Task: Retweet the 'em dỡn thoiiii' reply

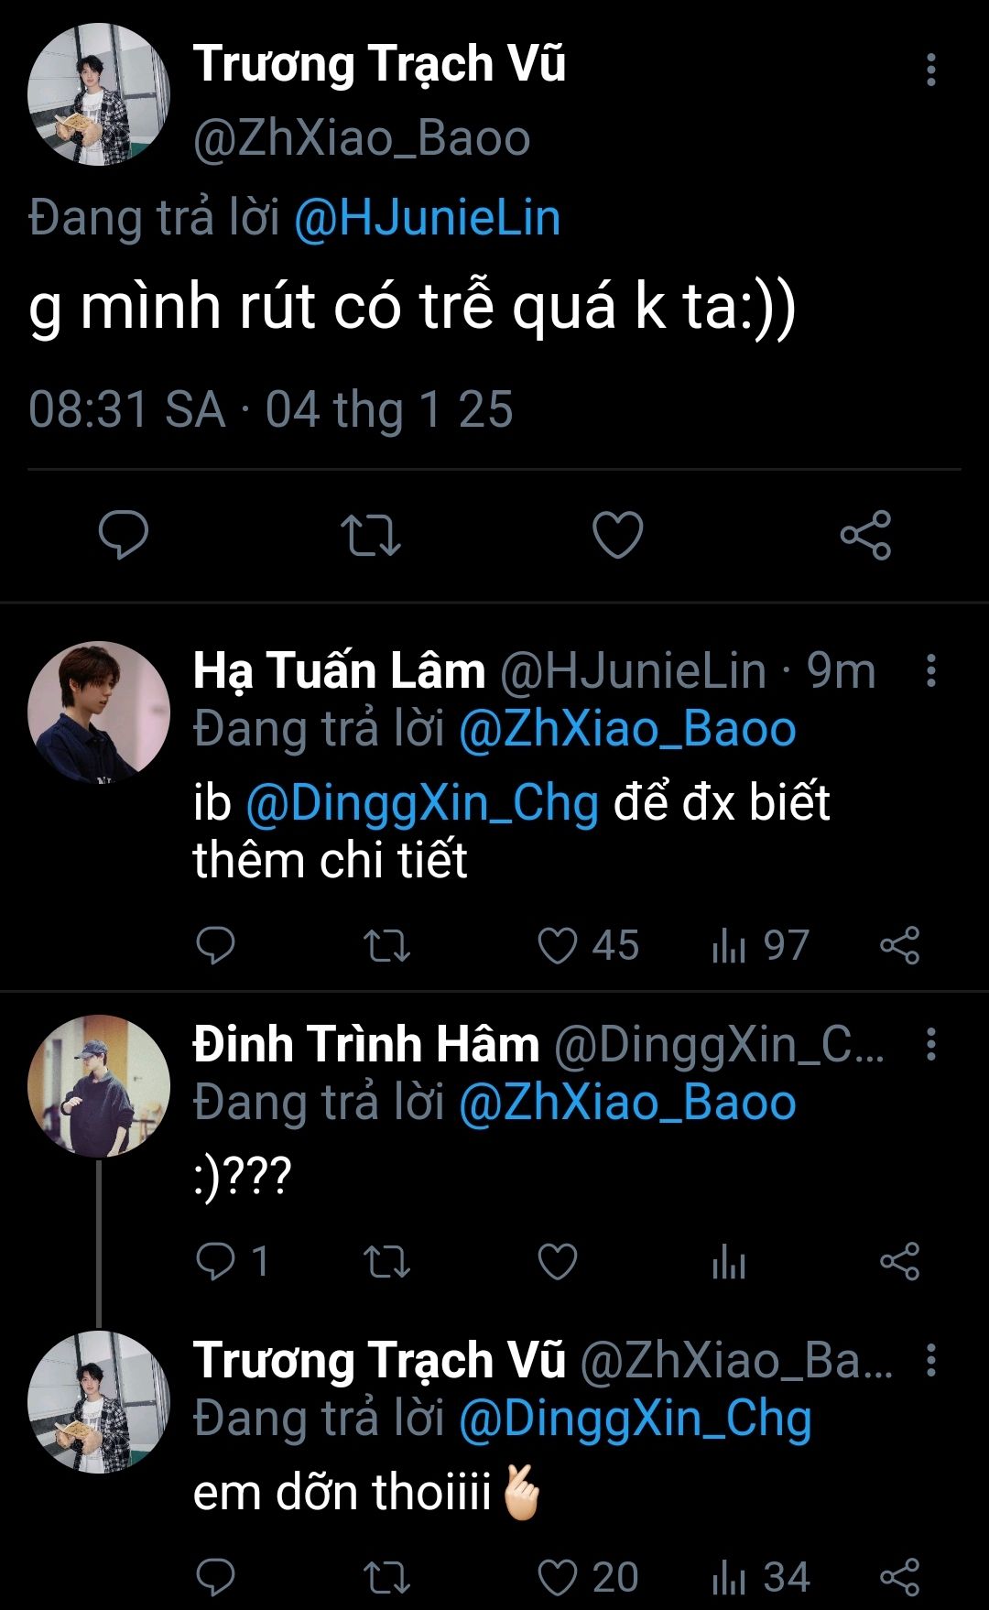Action: pos(386,1577)
